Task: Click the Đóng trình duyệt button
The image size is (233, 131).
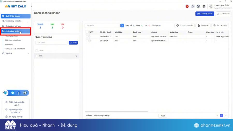Action: coord(184,25)
